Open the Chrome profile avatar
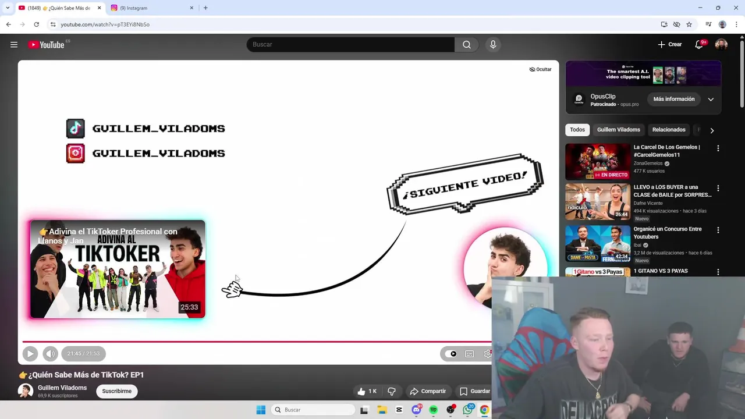The width and height of the screenshot is (745, 419). pos(722,24)
